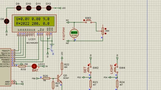
Task: Select resistor R20 symbol
Action: pyautogui.click(x=46, y=78)
